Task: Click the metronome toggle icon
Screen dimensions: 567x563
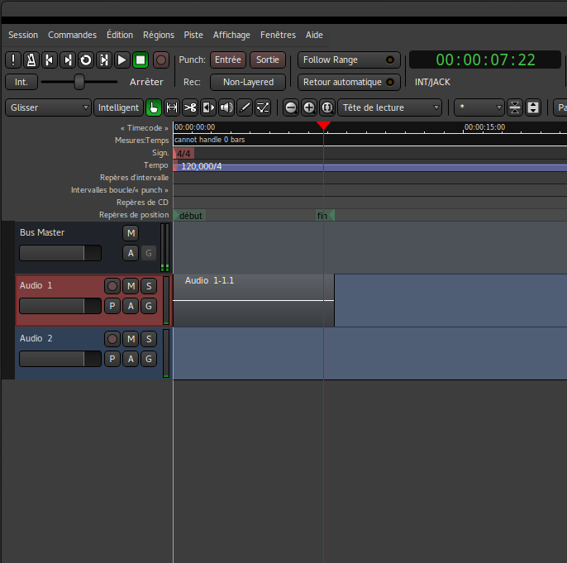Action: 31,60
